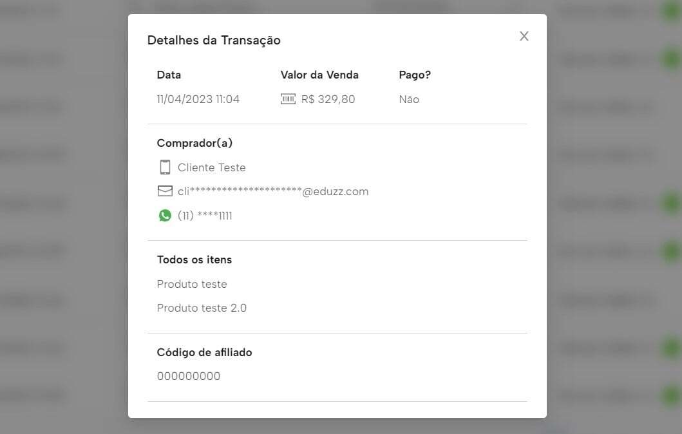Select the masked eduzz.com email address
Image resolution: width=682 pixels, height=434 pixels.
(x=273, y=191)
